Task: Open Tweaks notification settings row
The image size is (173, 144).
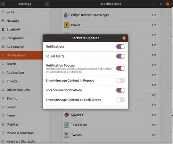Action: (x=111, y=135)
